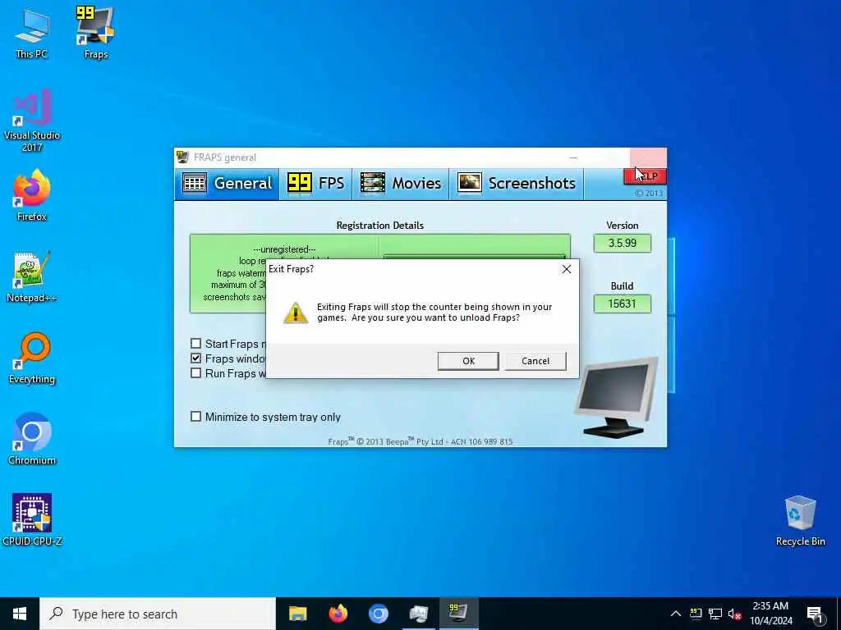Uncheck Fraps window always on top

tap(195, 358)
